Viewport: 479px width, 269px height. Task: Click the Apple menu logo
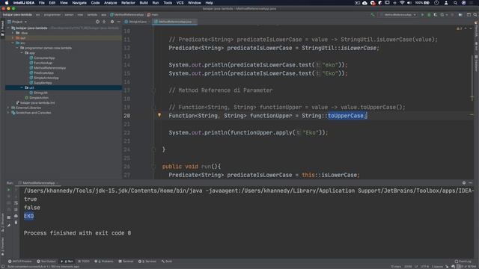click(7, 3)
